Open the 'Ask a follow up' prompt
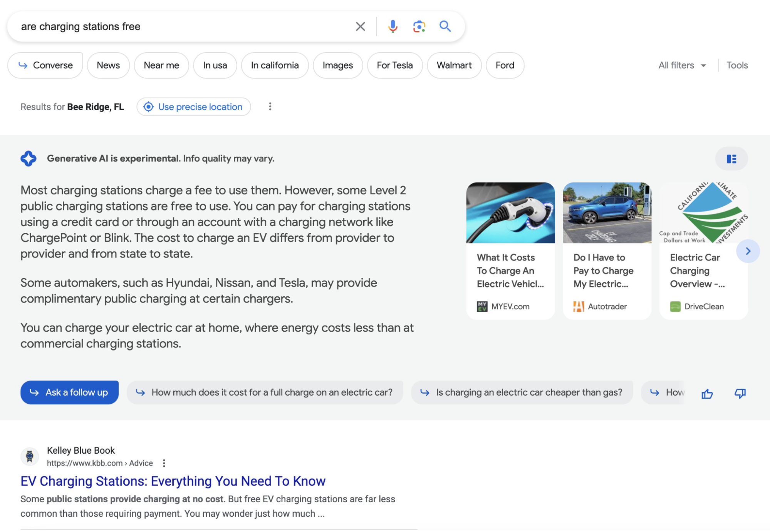The width and height of the screenshot is (770, 531). (69, 392)
